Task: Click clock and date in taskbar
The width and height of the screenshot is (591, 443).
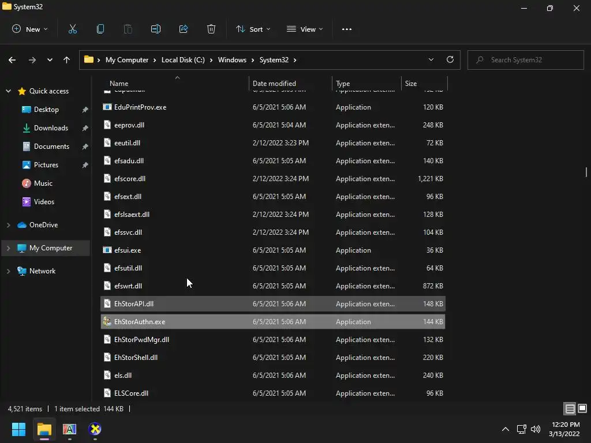Action: tap(564, 429)
